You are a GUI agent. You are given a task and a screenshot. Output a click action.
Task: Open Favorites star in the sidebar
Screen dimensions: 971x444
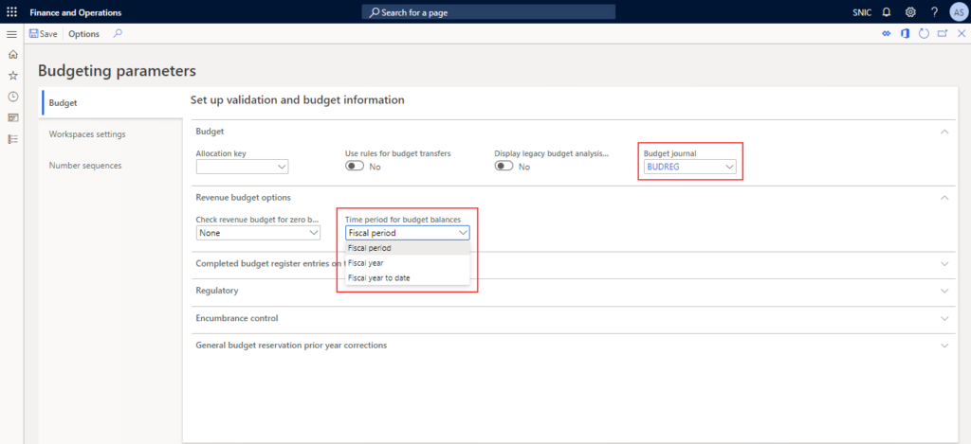pyautogui.click(x=12, y=76)
